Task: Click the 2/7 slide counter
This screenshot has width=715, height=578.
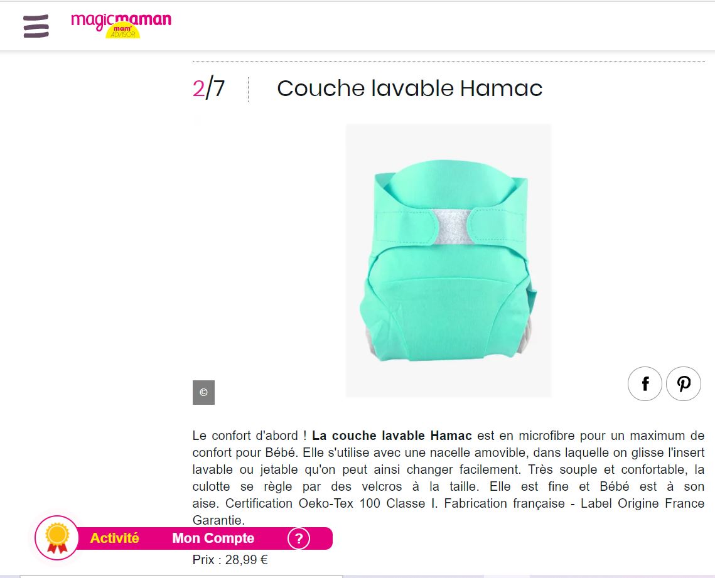Action: (209, 88)
